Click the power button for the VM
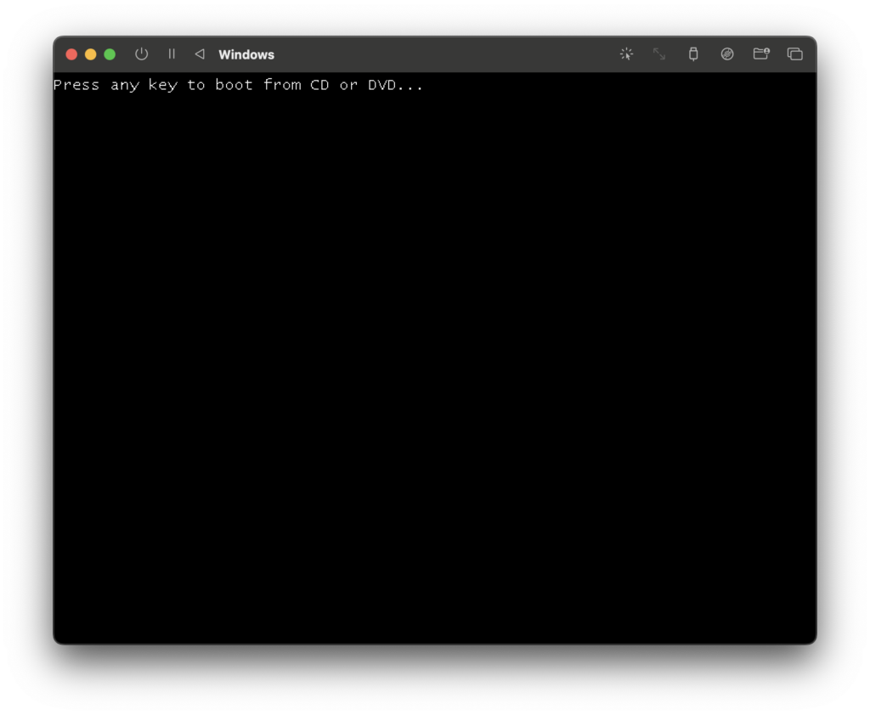 click(142, 54)
